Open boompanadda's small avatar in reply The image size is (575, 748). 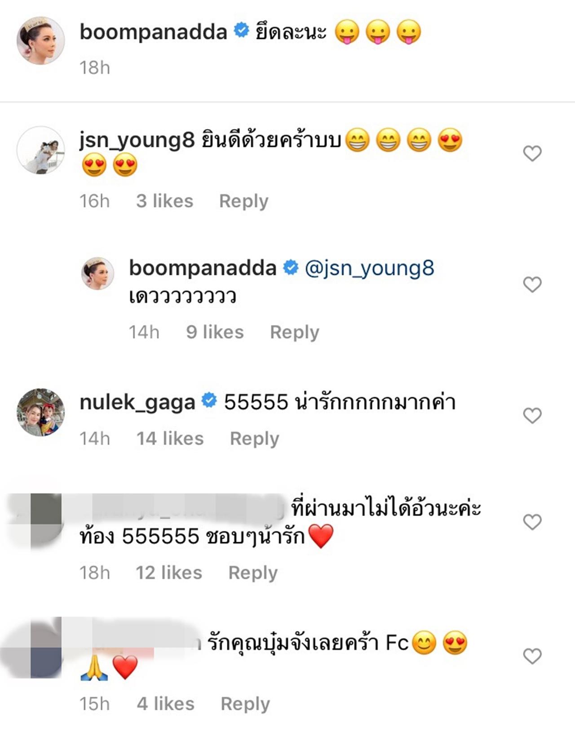tap(97, 273)
